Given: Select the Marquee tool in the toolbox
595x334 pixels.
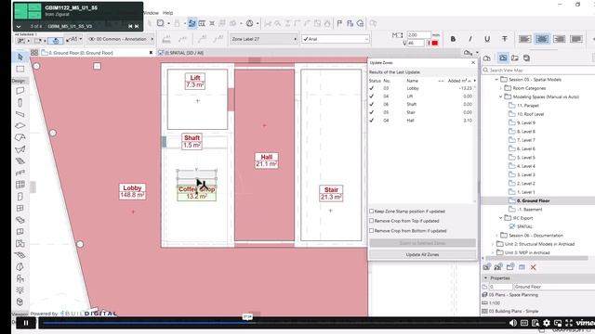Looking at the screenshot, I should [20, 69].
